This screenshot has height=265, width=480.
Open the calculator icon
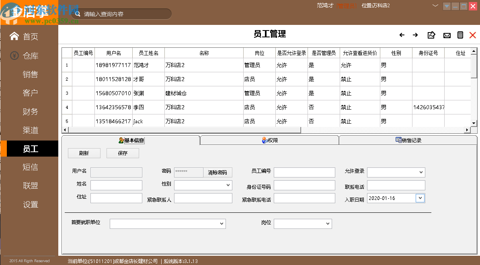click(x=460, y=35)
